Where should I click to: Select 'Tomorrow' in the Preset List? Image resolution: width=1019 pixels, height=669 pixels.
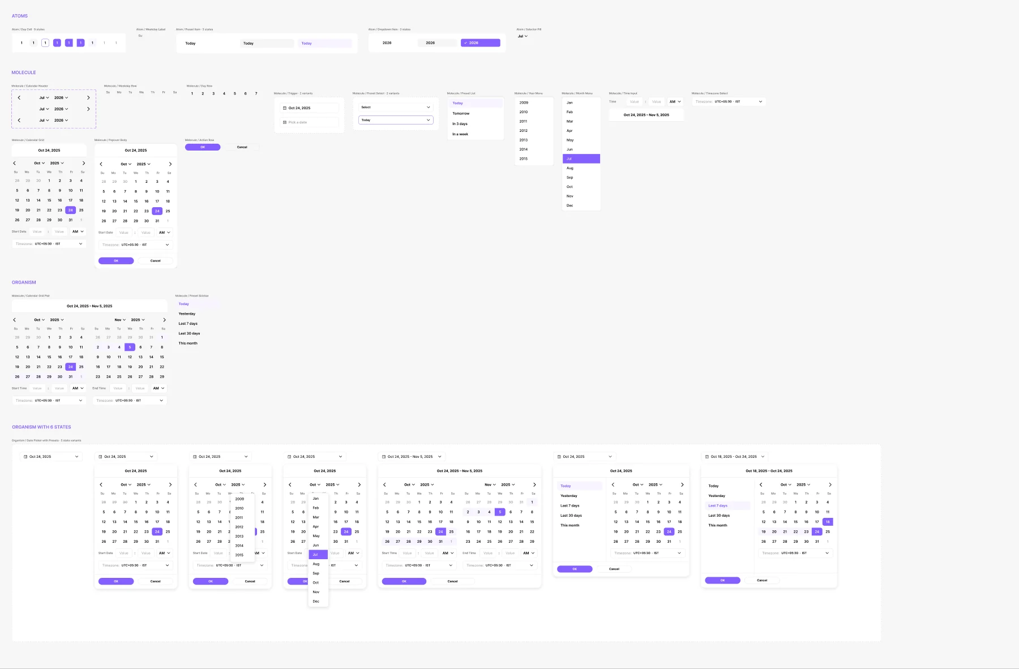click(x=476, y=113)
